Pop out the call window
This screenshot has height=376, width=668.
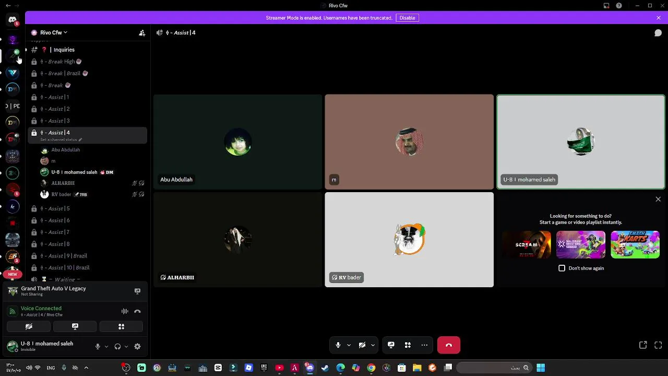point(643,345)
